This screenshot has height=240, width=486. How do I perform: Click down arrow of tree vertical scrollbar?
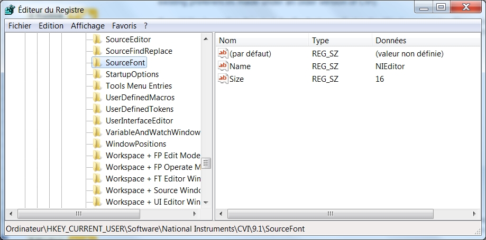[206, 203]
